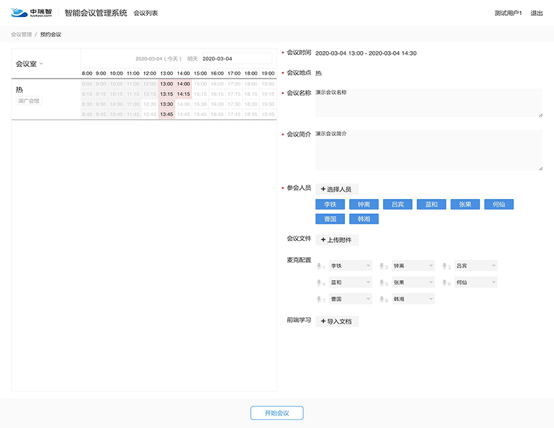Click microphone 3 icon next to 吕宾
The image size is (554, 428).
coord(445,266)
